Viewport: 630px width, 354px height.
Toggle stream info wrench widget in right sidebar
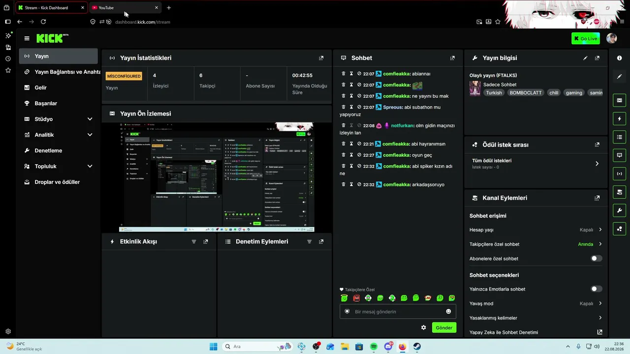click(619, 210)
